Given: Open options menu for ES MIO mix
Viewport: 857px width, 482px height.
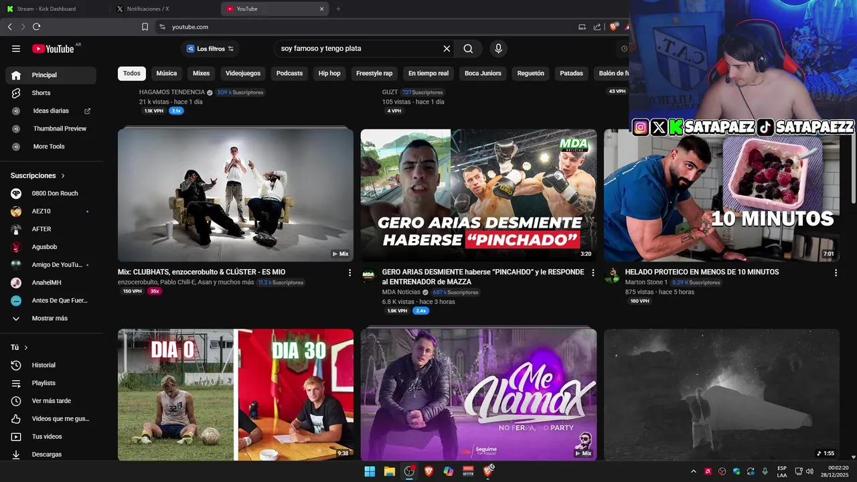Looking at the screenshot, I should point(349,272).
